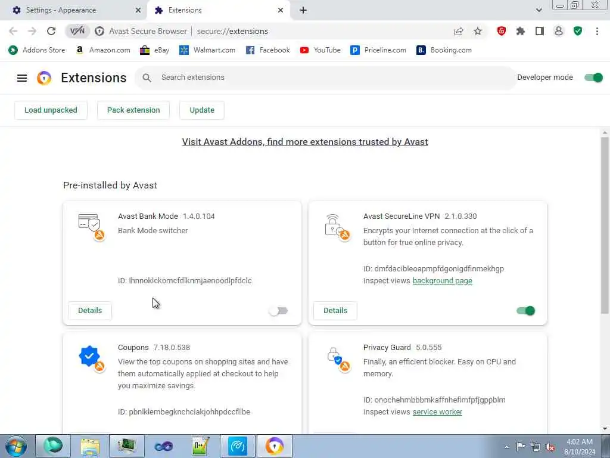Click the Avast browser logo beside Extensions
The height and width of the screenshot is (458, 610).
point(44,78)
